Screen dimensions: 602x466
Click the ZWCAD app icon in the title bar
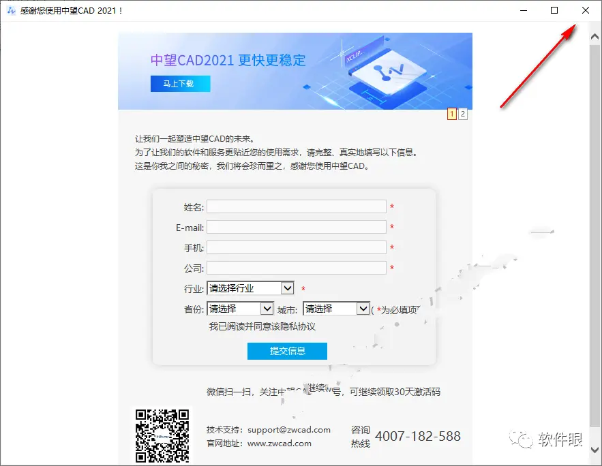coord(11,10)
